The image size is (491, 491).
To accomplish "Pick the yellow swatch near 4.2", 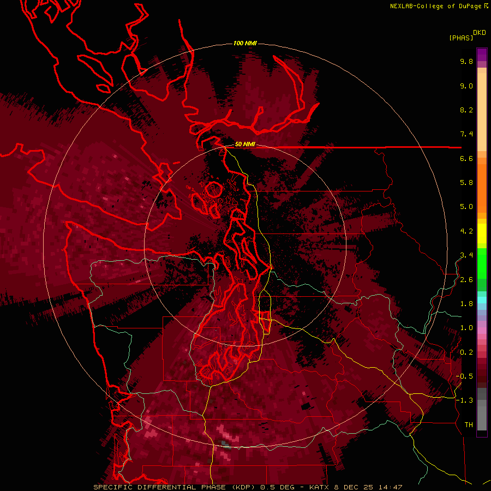I will point(482,233).
